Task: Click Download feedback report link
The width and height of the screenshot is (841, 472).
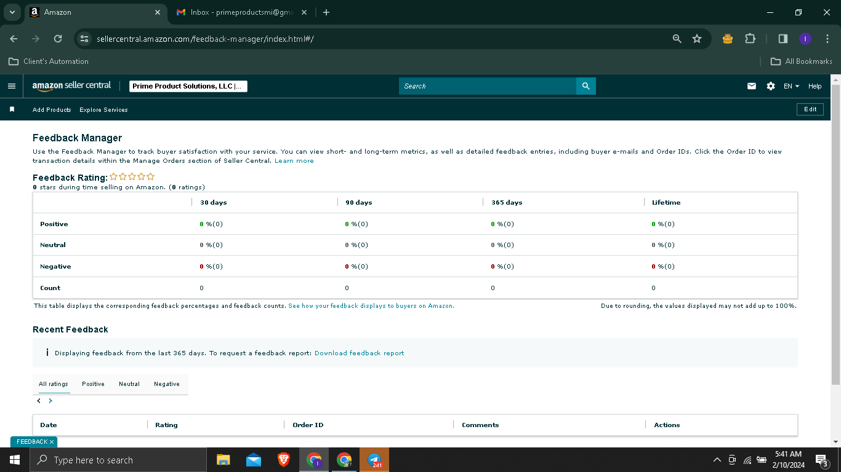Action: pos(360,353)
